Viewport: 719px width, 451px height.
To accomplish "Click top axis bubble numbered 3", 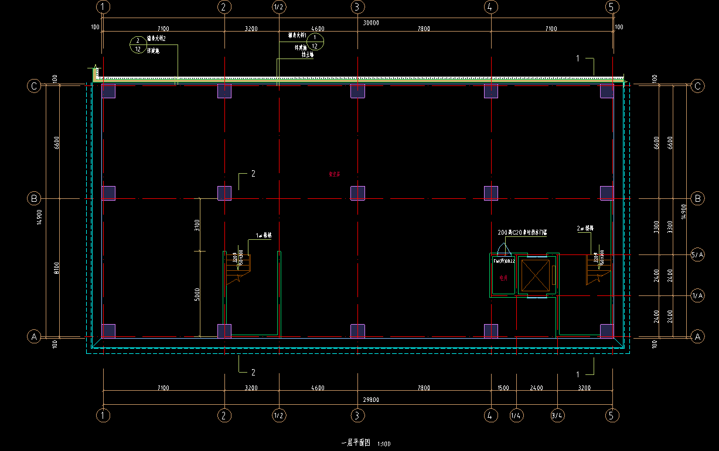I will click(x=357, y=7).
